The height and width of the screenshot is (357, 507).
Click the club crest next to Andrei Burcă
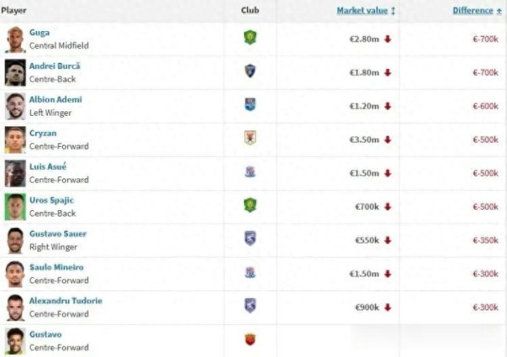pyautogui.click(x=250, y=71)
